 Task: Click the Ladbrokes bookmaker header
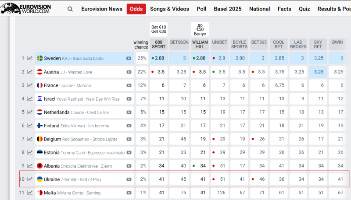(x=298, y=44)
